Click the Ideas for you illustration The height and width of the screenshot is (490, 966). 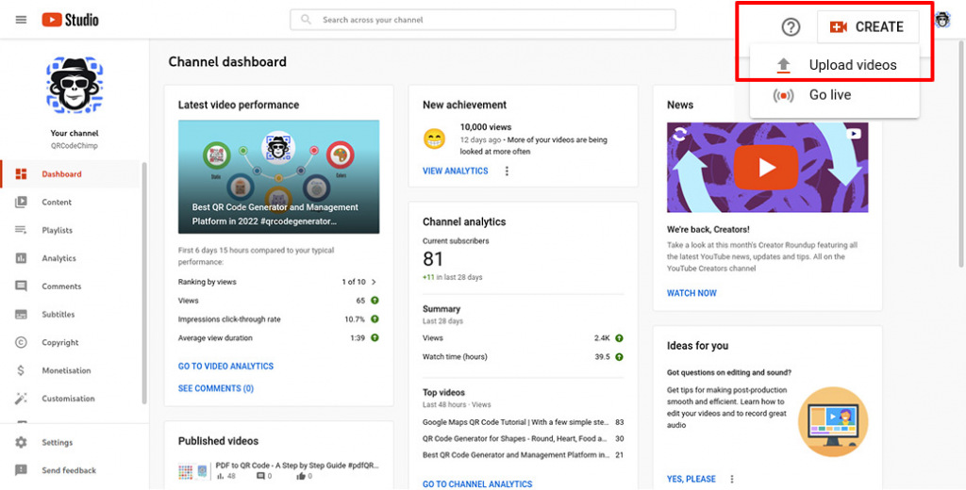833,421
